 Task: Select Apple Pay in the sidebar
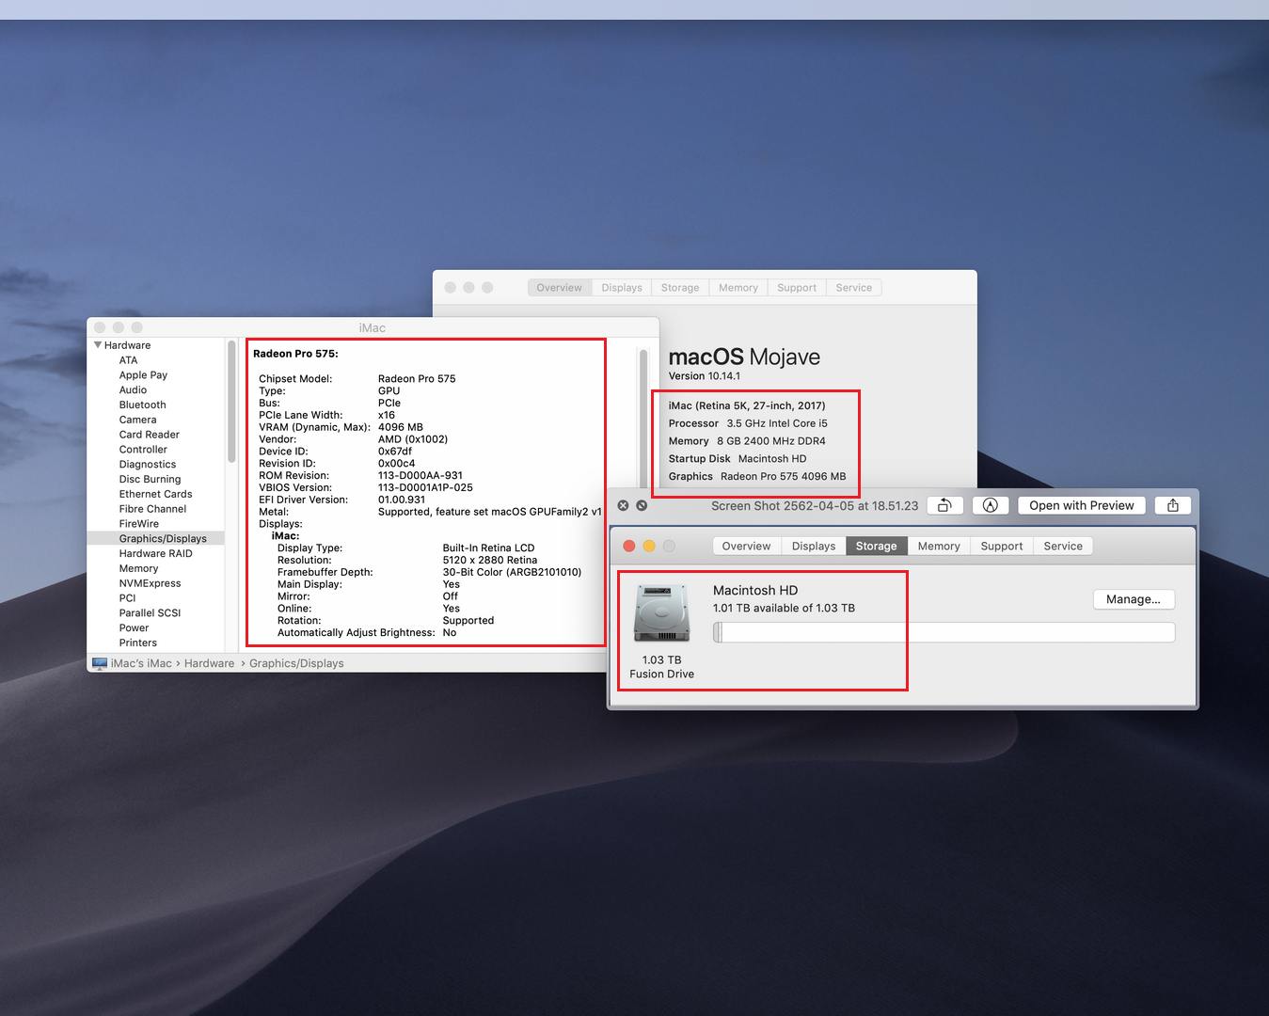[x=143, y=375]
